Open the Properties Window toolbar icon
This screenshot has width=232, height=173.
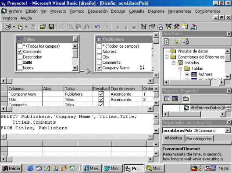152,27
